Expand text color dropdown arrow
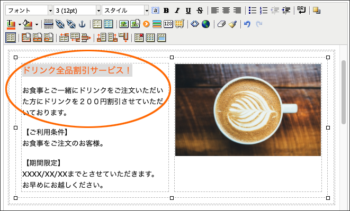The height and width of the screenshot is (211, 350). [x=20, y=24]
